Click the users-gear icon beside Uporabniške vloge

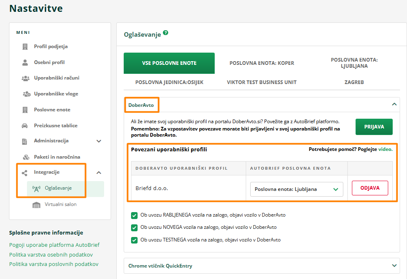click(27, 94)
